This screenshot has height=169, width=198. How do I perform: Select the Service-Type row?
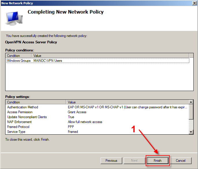(97, 132)
